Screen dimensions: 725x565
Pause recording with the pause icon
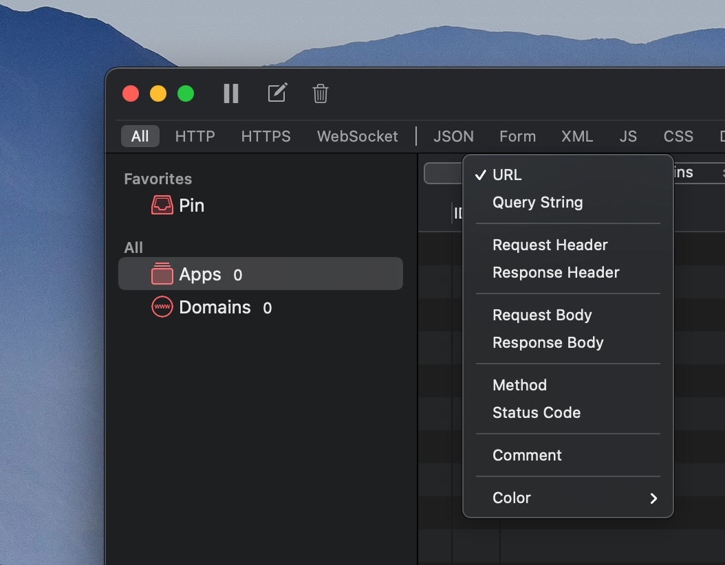pos(230,93)
